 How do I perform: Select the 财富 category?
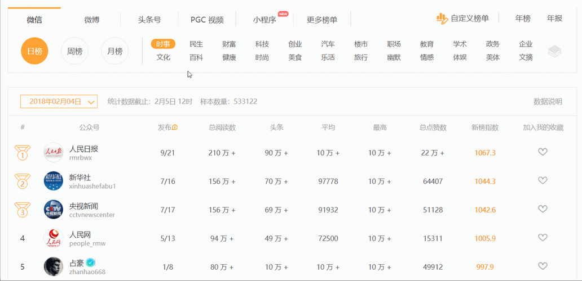pos(229,44)
